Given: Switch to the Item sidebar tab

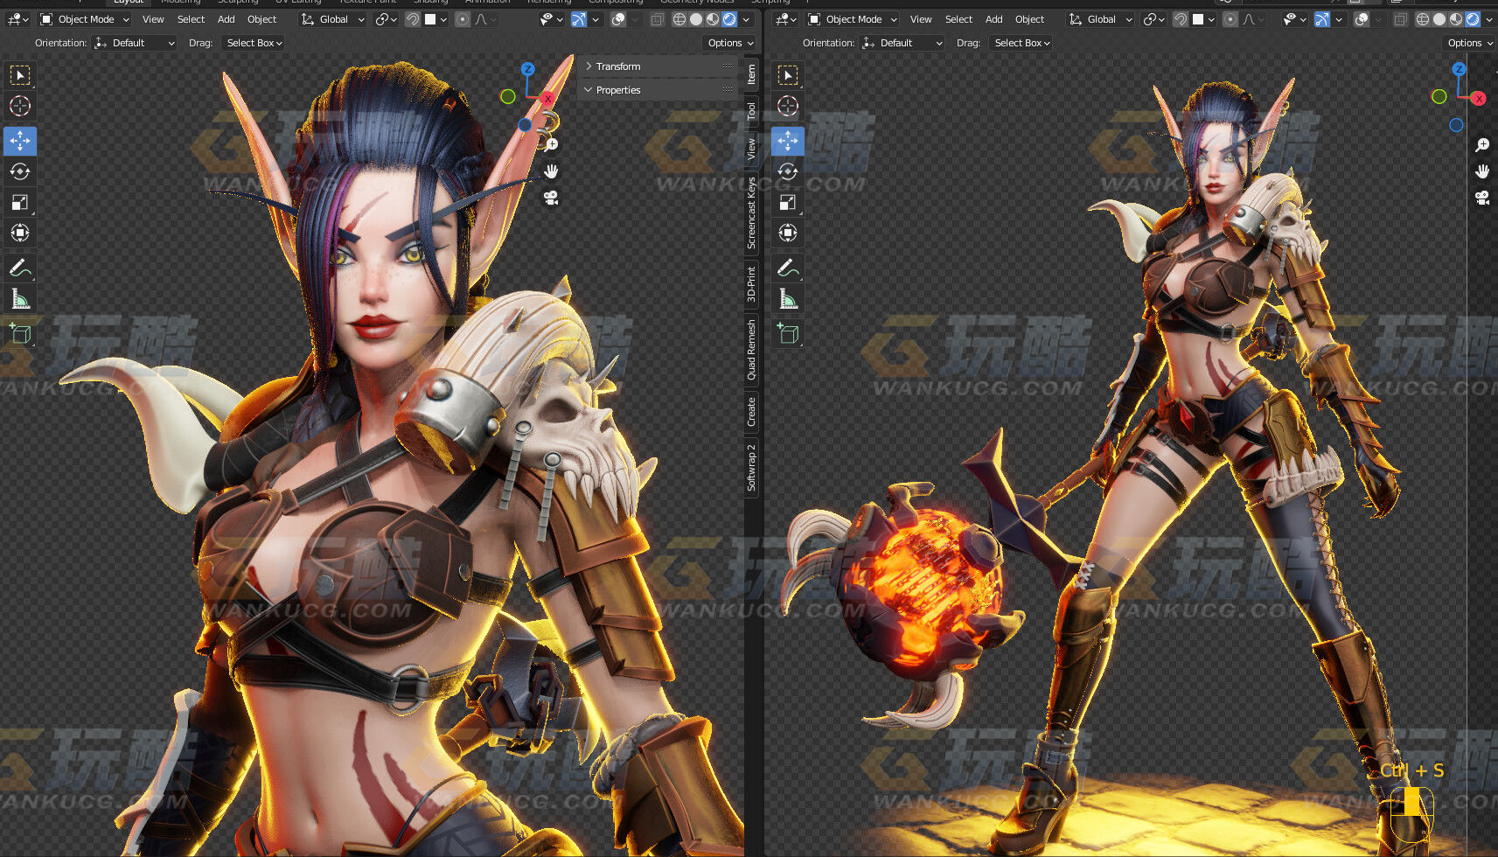Looking at the screenshot, I should [x=751, y=74].
